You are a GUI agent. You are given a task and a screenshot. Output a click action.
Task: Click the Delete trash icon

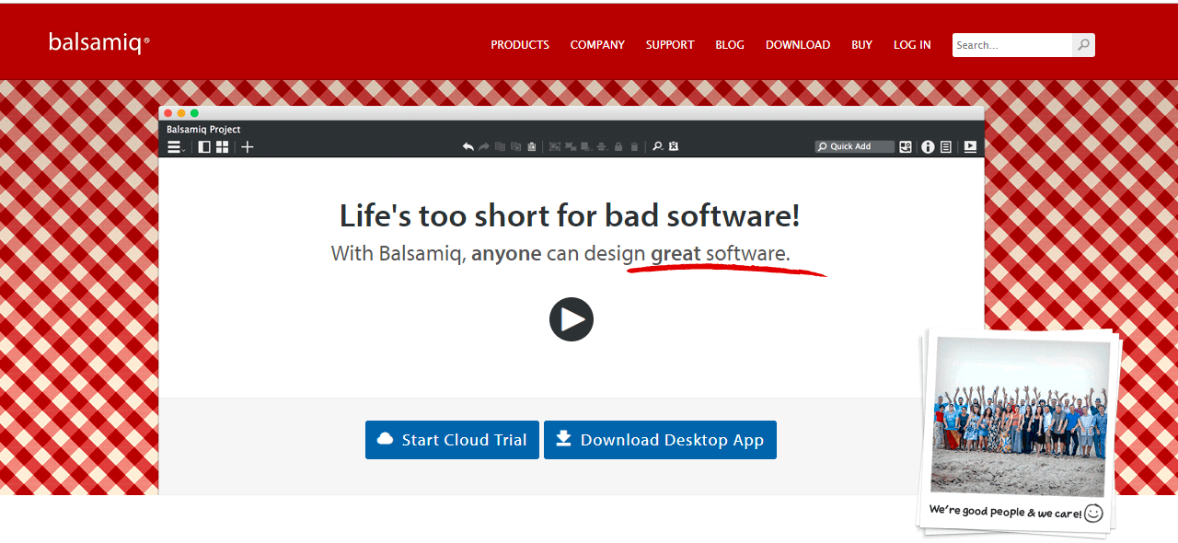pyautogui.click(x=634, y=146)
